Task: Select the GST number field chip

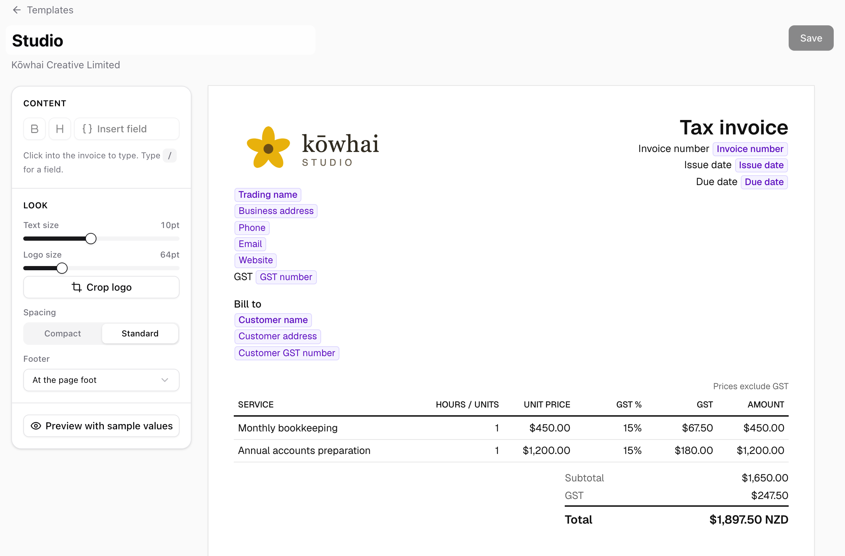Action: (x=286, y=277)
